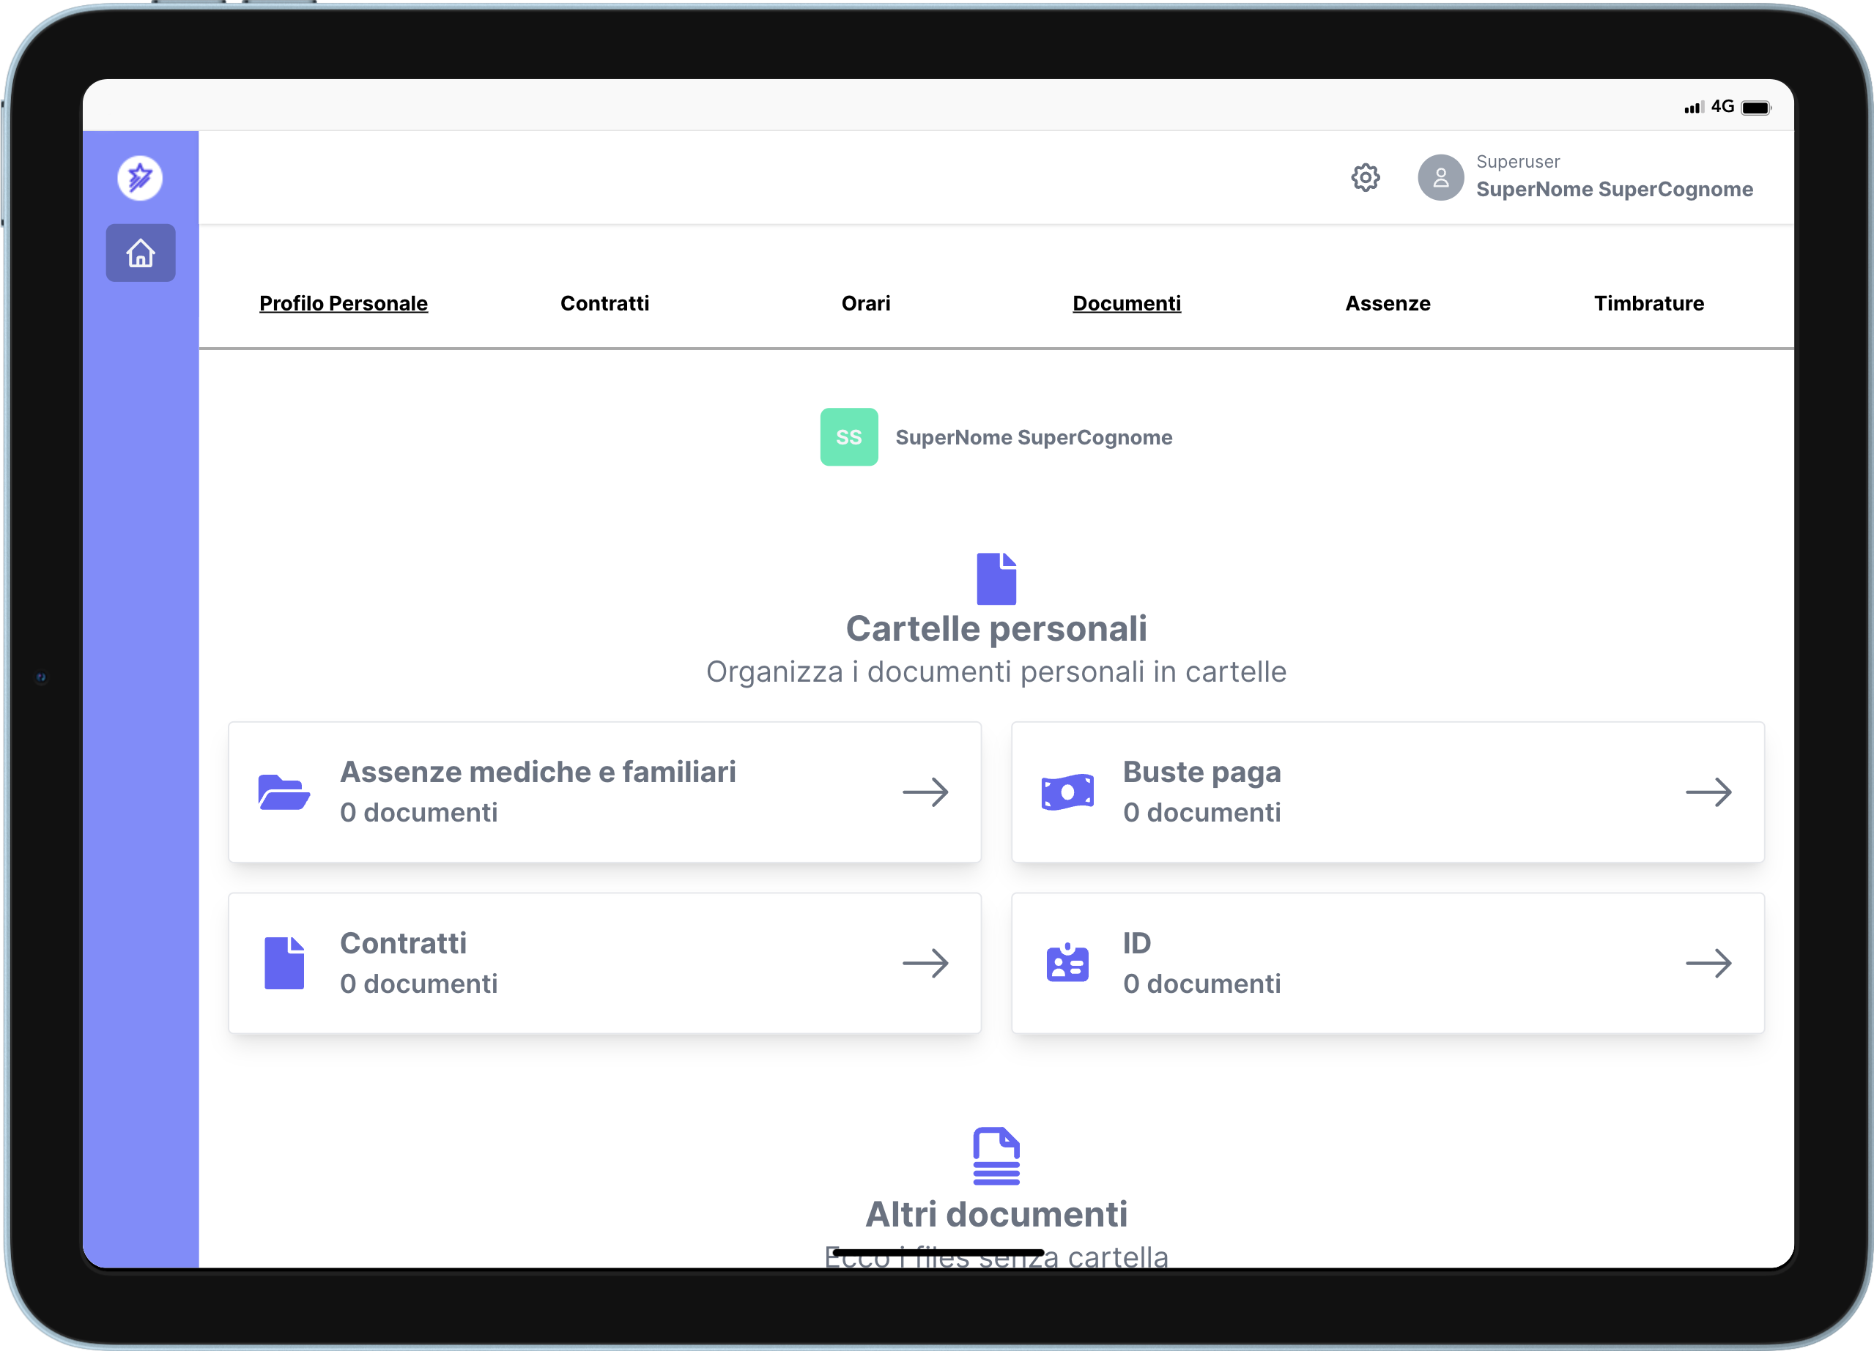Click the banknote icon on Buste paga card
The image size is (1874, 1351).
[x=1067, y=791]
